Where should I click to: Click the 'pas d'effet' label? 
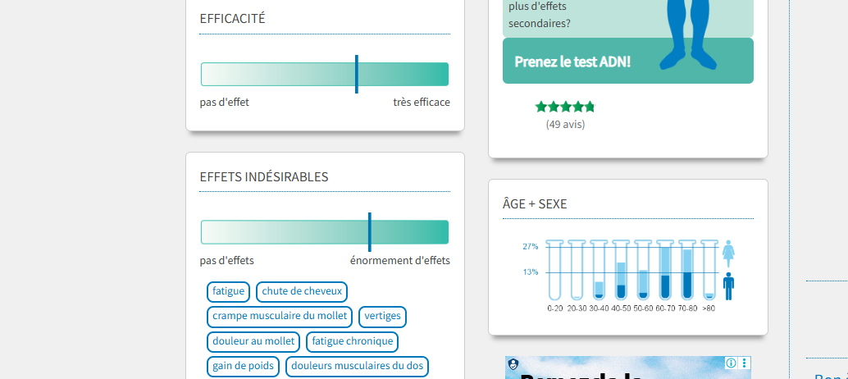coord(225,103)
